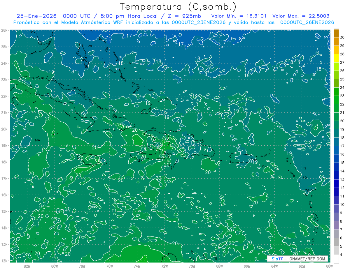The height and width of the screenshot is (270, 350).
Task: Click the 74W longitude axis label
Action: (x=137, y=266)
